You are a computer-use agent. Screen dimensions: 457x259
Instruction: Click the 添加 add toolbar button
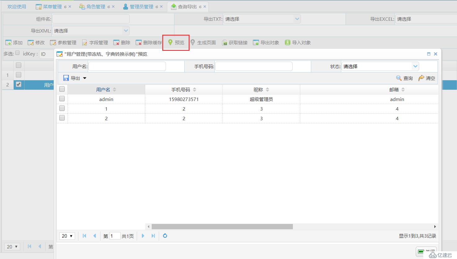point(14,42)
